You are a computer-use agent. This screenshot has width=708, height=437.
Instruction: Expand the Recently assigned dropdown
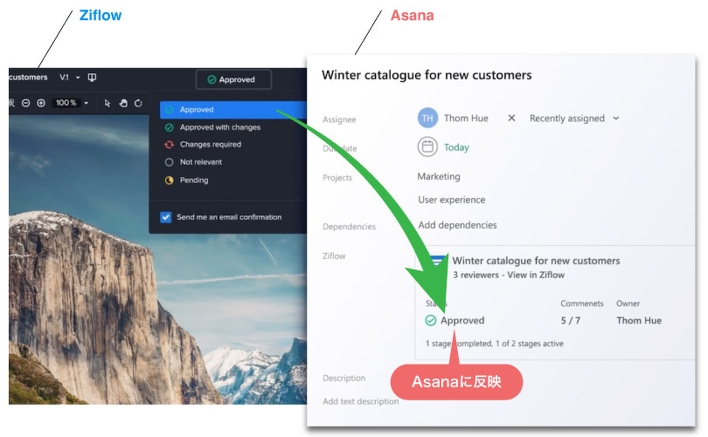pos(574,119)
